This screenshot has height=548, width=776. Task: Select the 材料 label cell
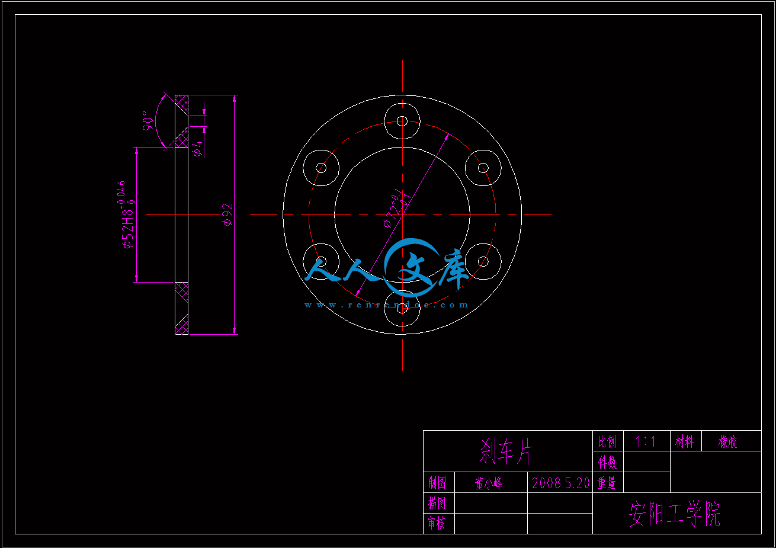pyautogui.click(x=685, y=441)
